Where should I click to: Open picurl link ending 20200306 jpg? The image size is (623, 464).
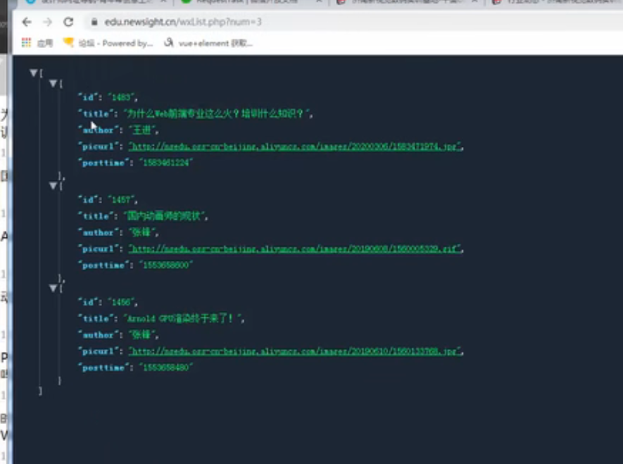click(x=295, y=147)
